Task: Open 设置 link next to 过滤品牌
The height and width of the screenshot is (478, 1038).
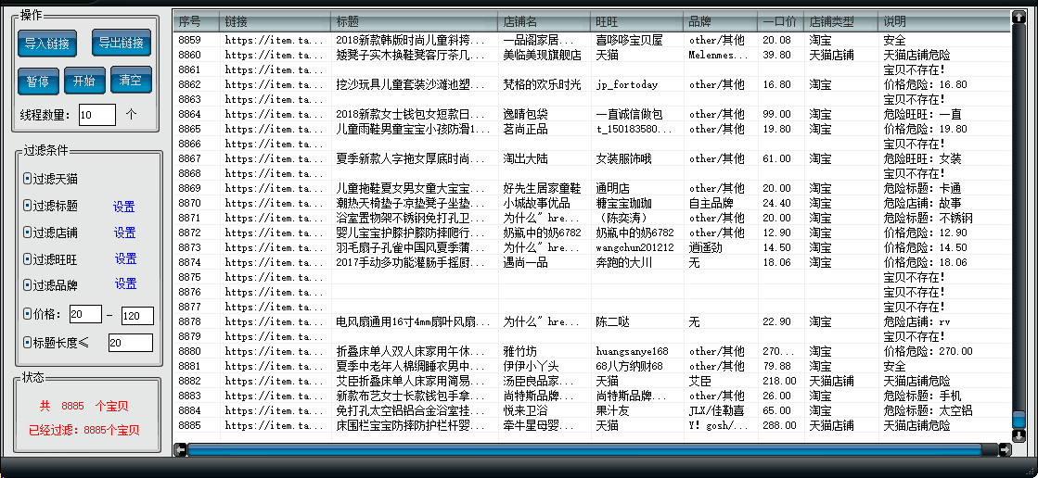Action: [x=125, y=284]
